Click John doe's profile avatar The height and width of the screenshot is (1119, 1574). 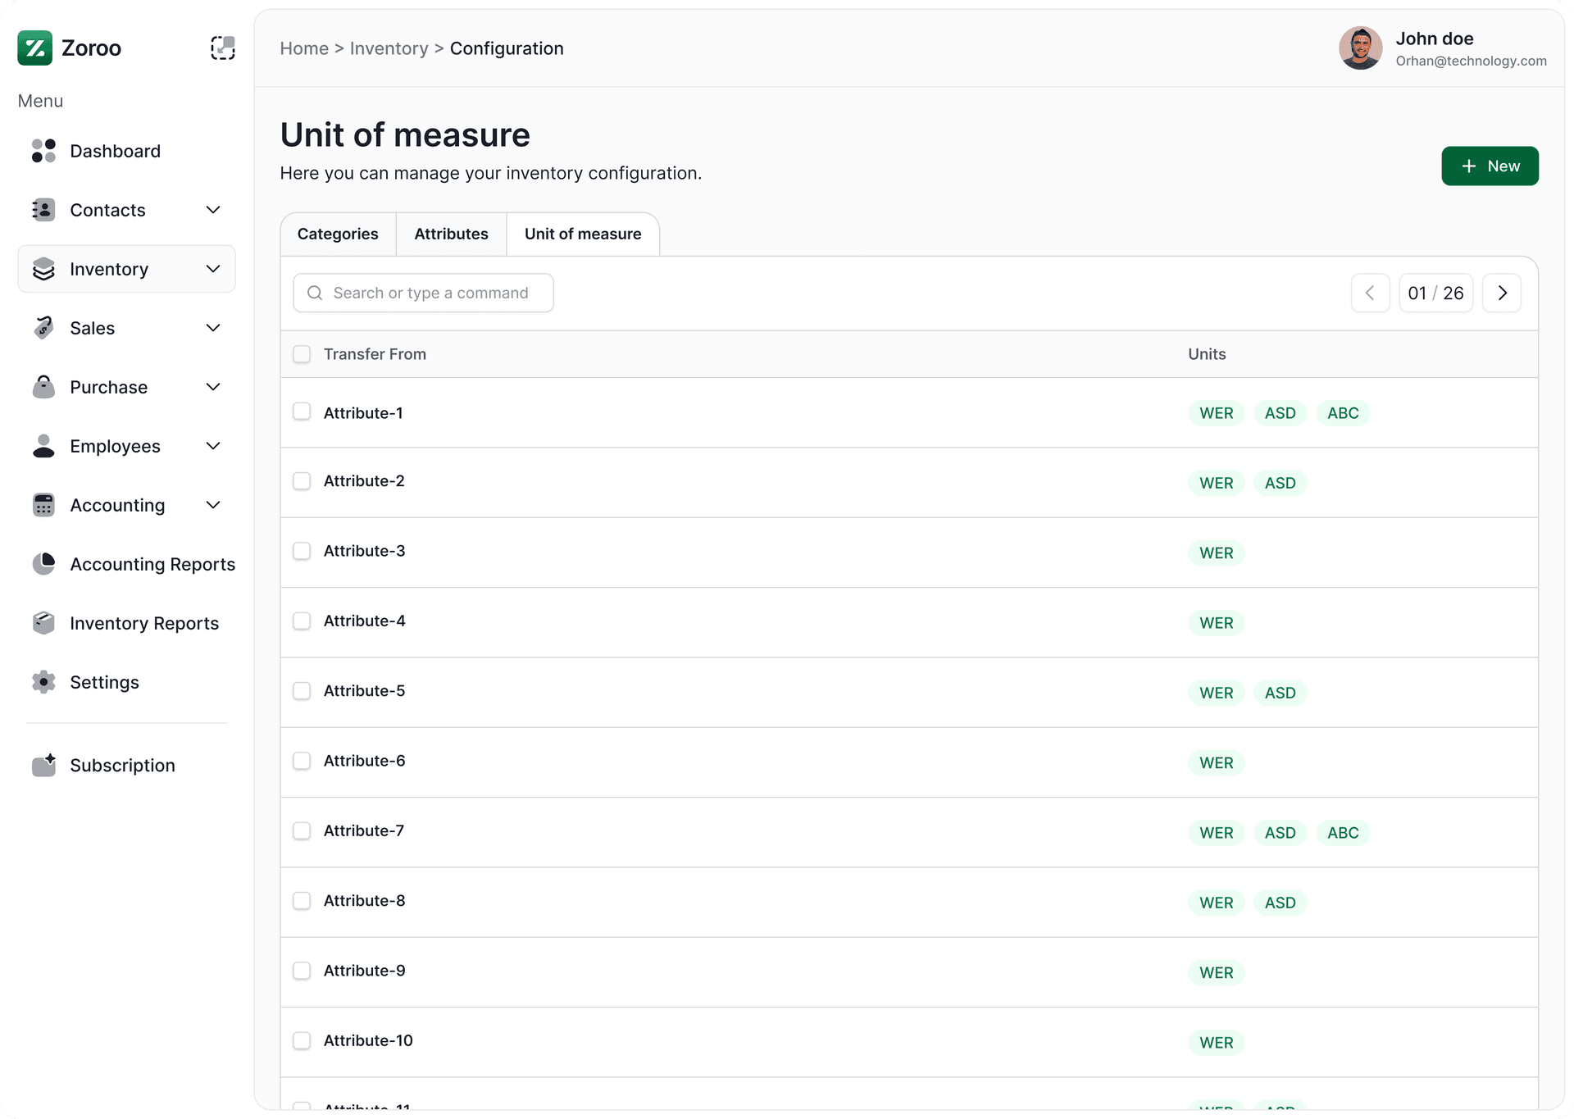coord(1360,48)
